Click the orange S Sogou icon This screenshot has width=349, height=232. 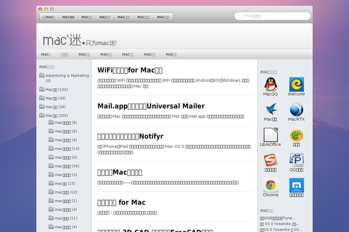270,160
